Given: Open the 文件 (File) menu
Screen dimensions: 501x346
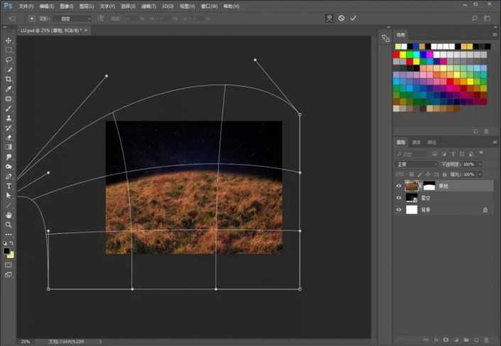Looking at the screenshot, I should pyautogui.click(x=25, y=6).
